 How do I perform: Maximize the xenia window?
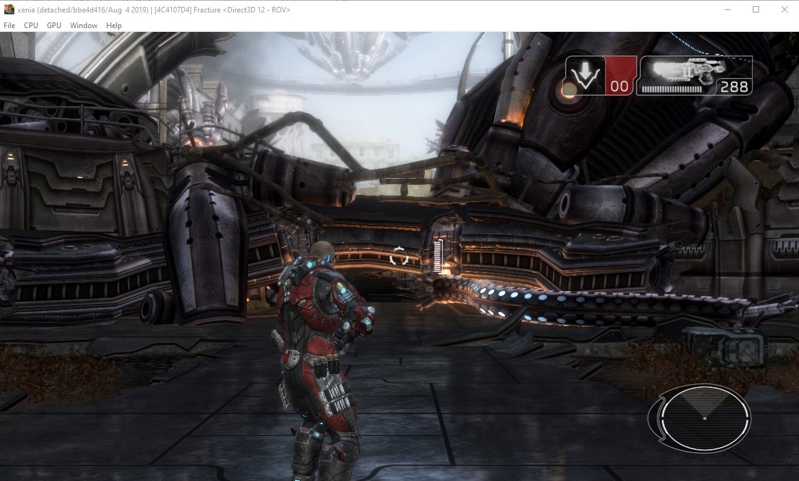point(756,9)
